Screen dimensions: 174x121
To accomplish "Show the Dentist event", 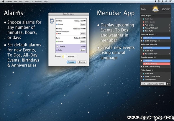I will (x=83, y=24).
